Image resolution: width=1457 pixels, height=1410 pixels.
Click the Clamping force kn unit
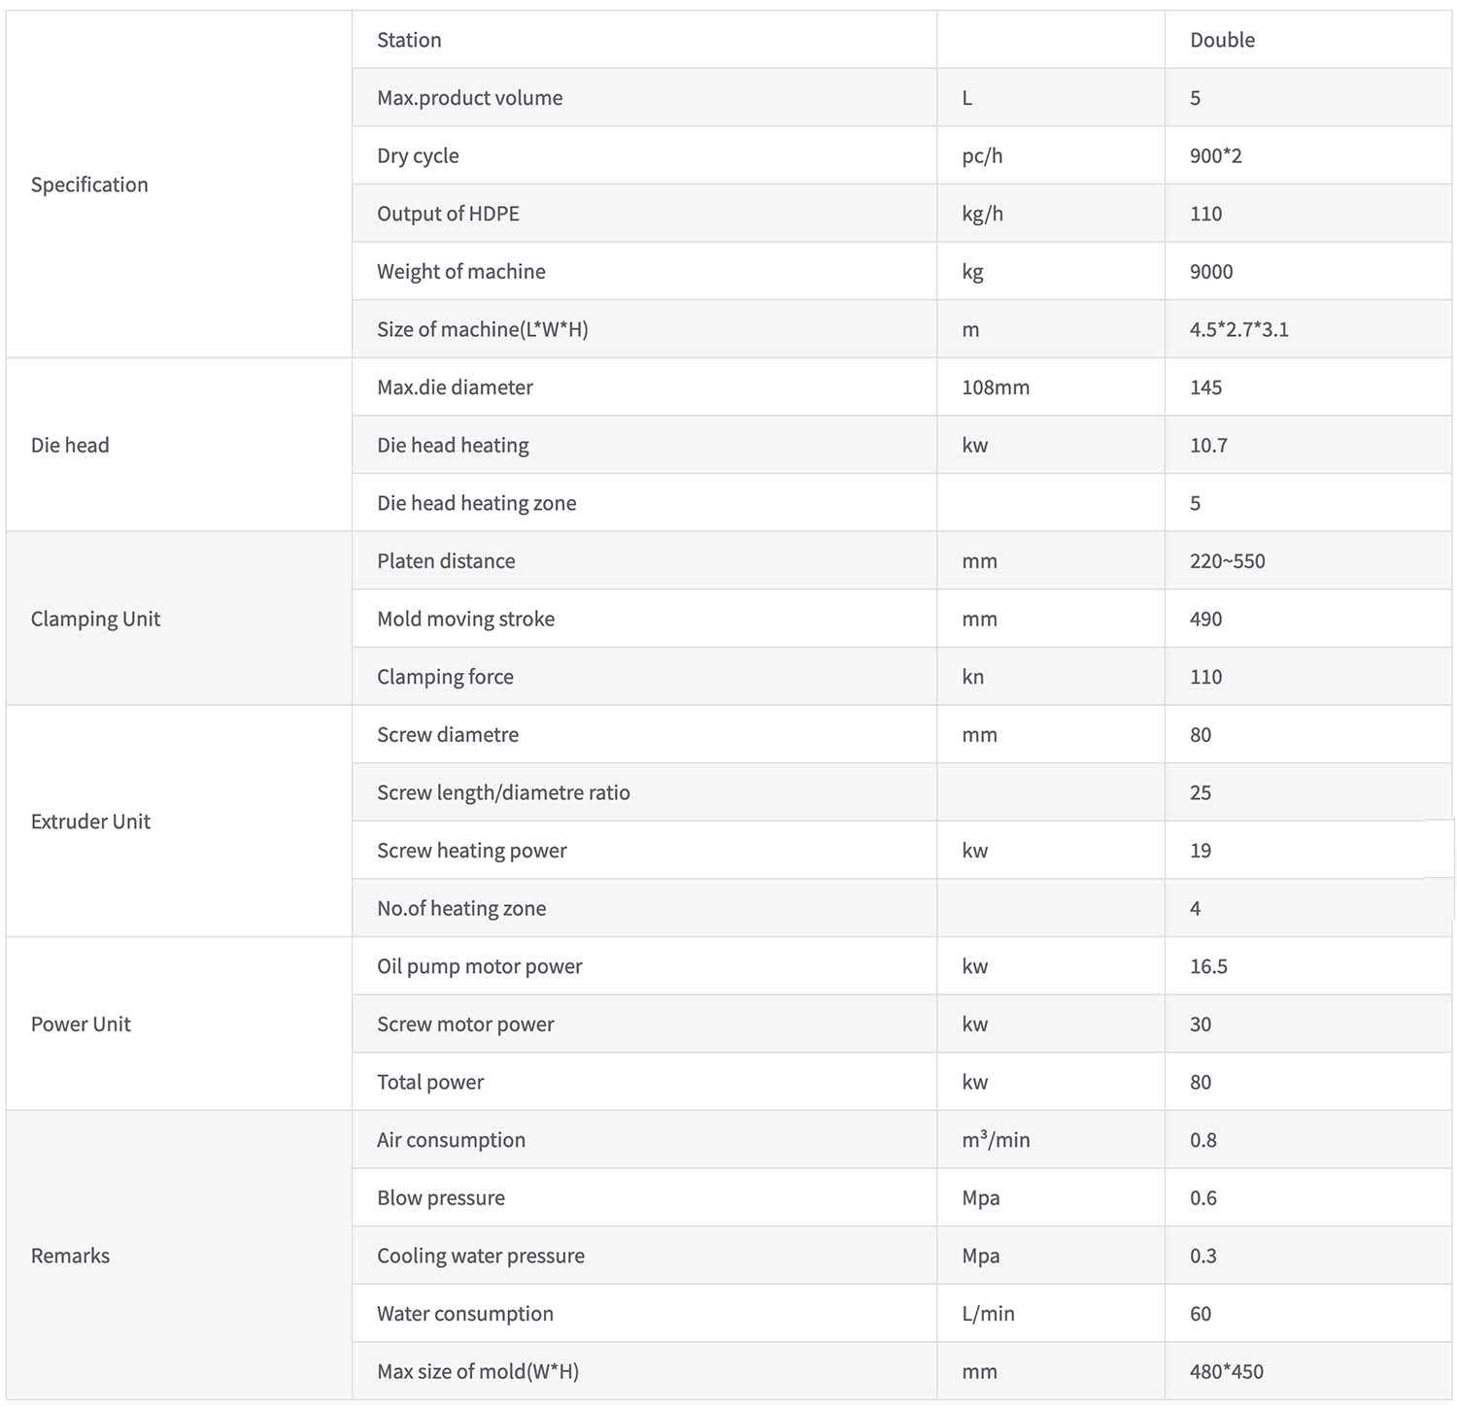pos(972,677)
